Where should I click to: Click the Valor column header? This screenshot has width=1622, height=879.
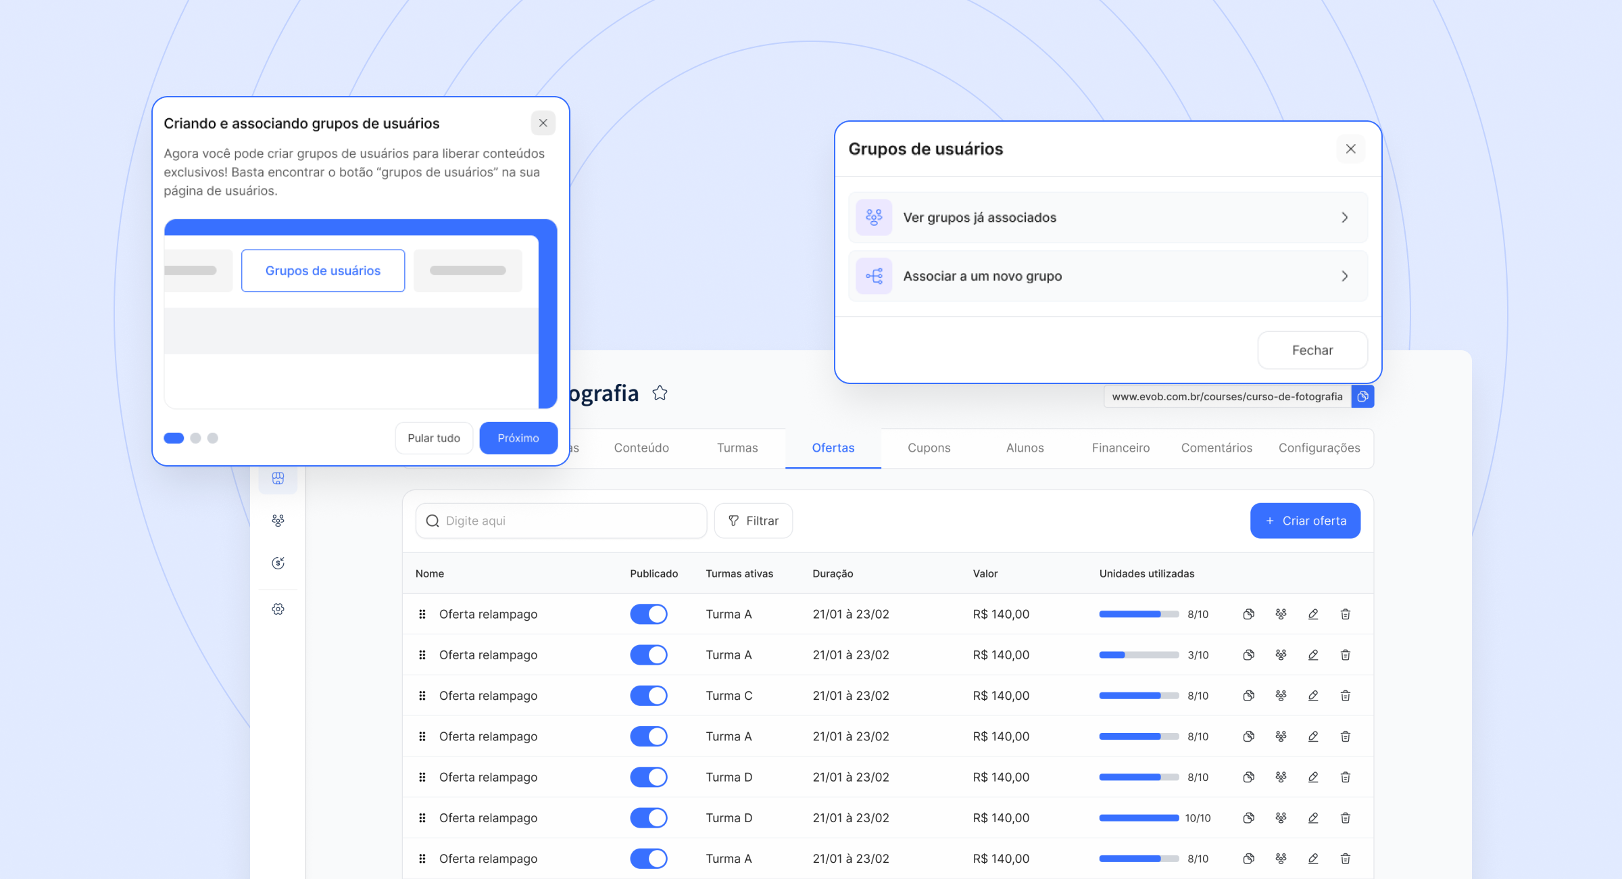coord(985,573)
